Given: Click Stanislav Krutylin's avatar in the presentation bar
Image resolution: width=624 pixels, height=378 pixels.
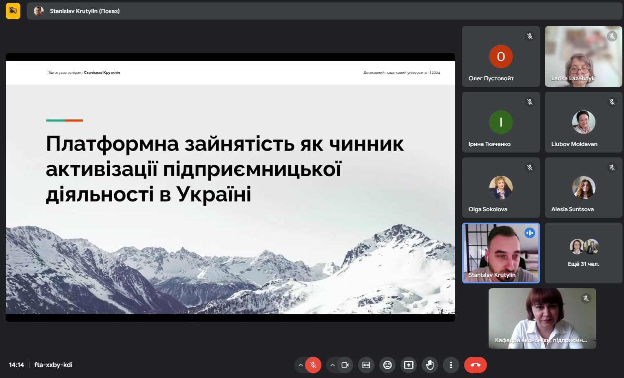Looking at the screenshot, I should (39, 11).
